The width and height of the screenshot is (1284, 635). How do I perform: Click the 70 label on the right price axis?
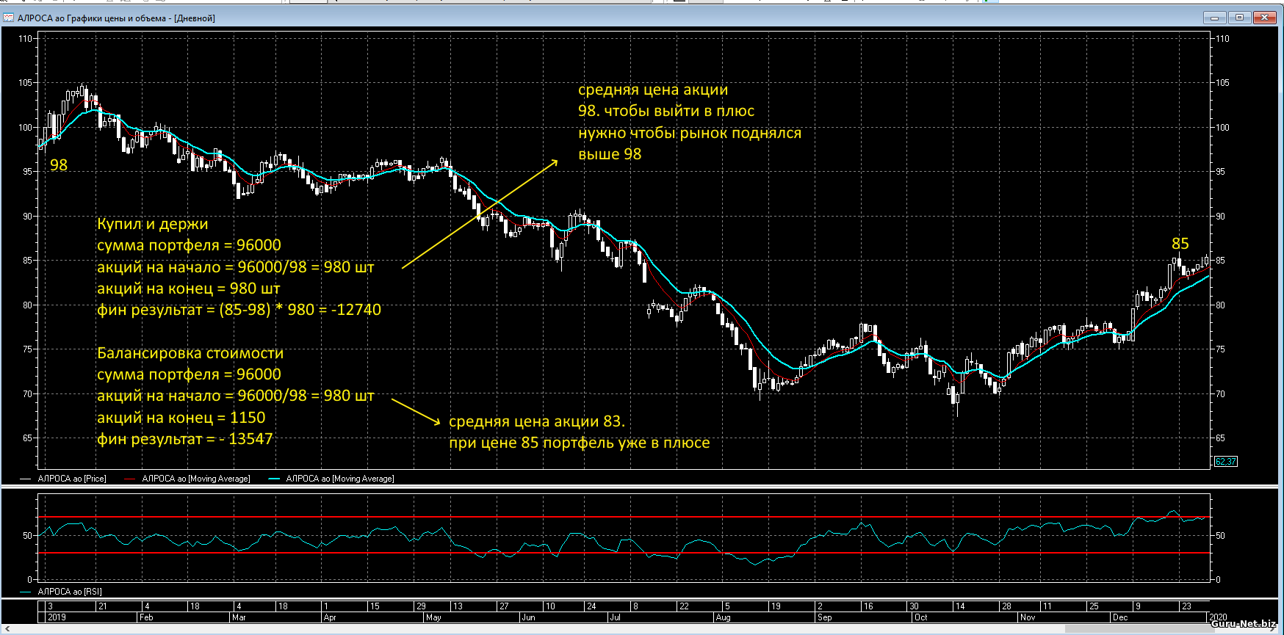[x=1220, y=394]
